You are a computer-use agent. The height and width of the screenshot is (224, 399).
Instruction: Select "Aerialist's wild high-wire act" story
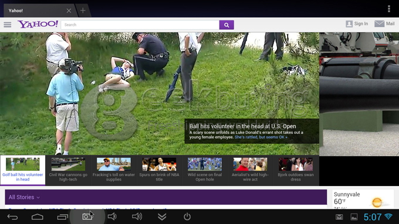pyautogui.click(x=250, y=170)
